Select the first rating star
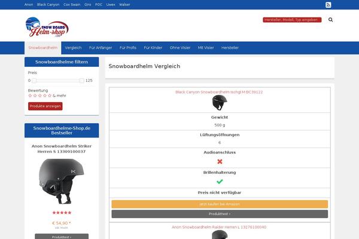 tap(30, 96)
